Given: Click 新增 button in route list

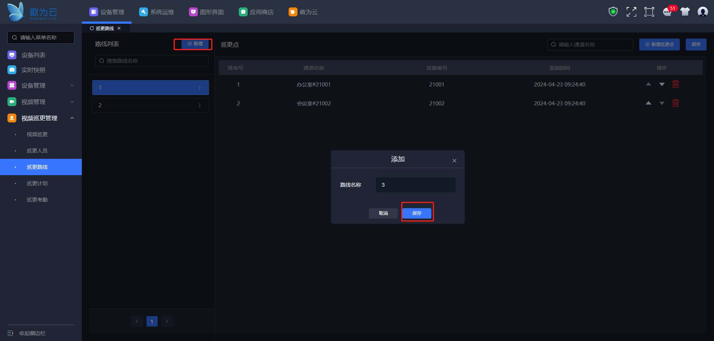Looking at the screenshot, I should pos(195,44).
